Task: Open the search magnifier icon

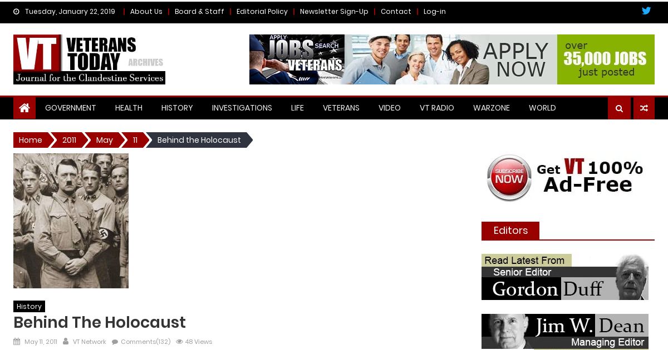Action: click(619, 108)
